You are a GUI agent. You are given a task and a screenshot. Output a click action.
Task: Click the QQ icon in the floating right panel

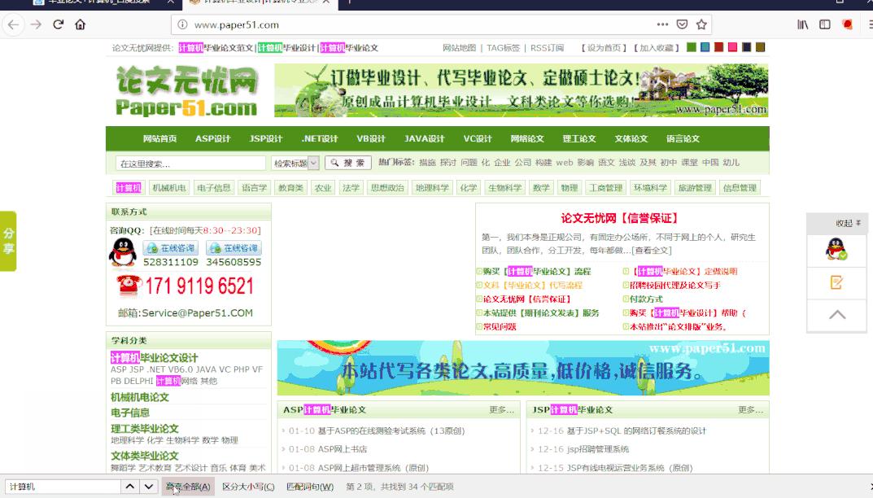[x=836, y=250]
